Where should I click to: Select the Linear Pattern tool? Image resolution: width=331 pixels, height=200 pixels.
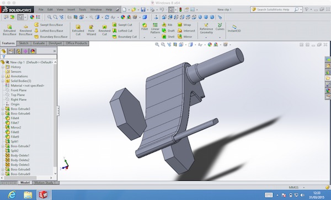tap(155, 29)
